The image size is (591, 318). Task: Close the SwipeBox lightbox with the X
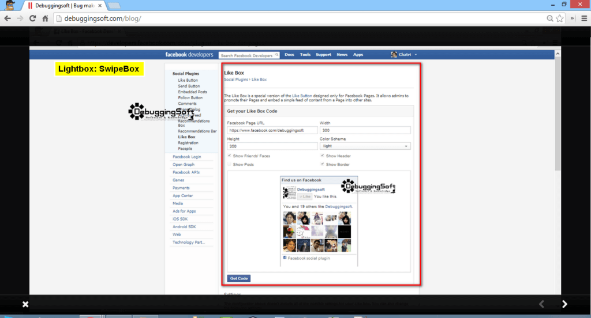point(25,304)
